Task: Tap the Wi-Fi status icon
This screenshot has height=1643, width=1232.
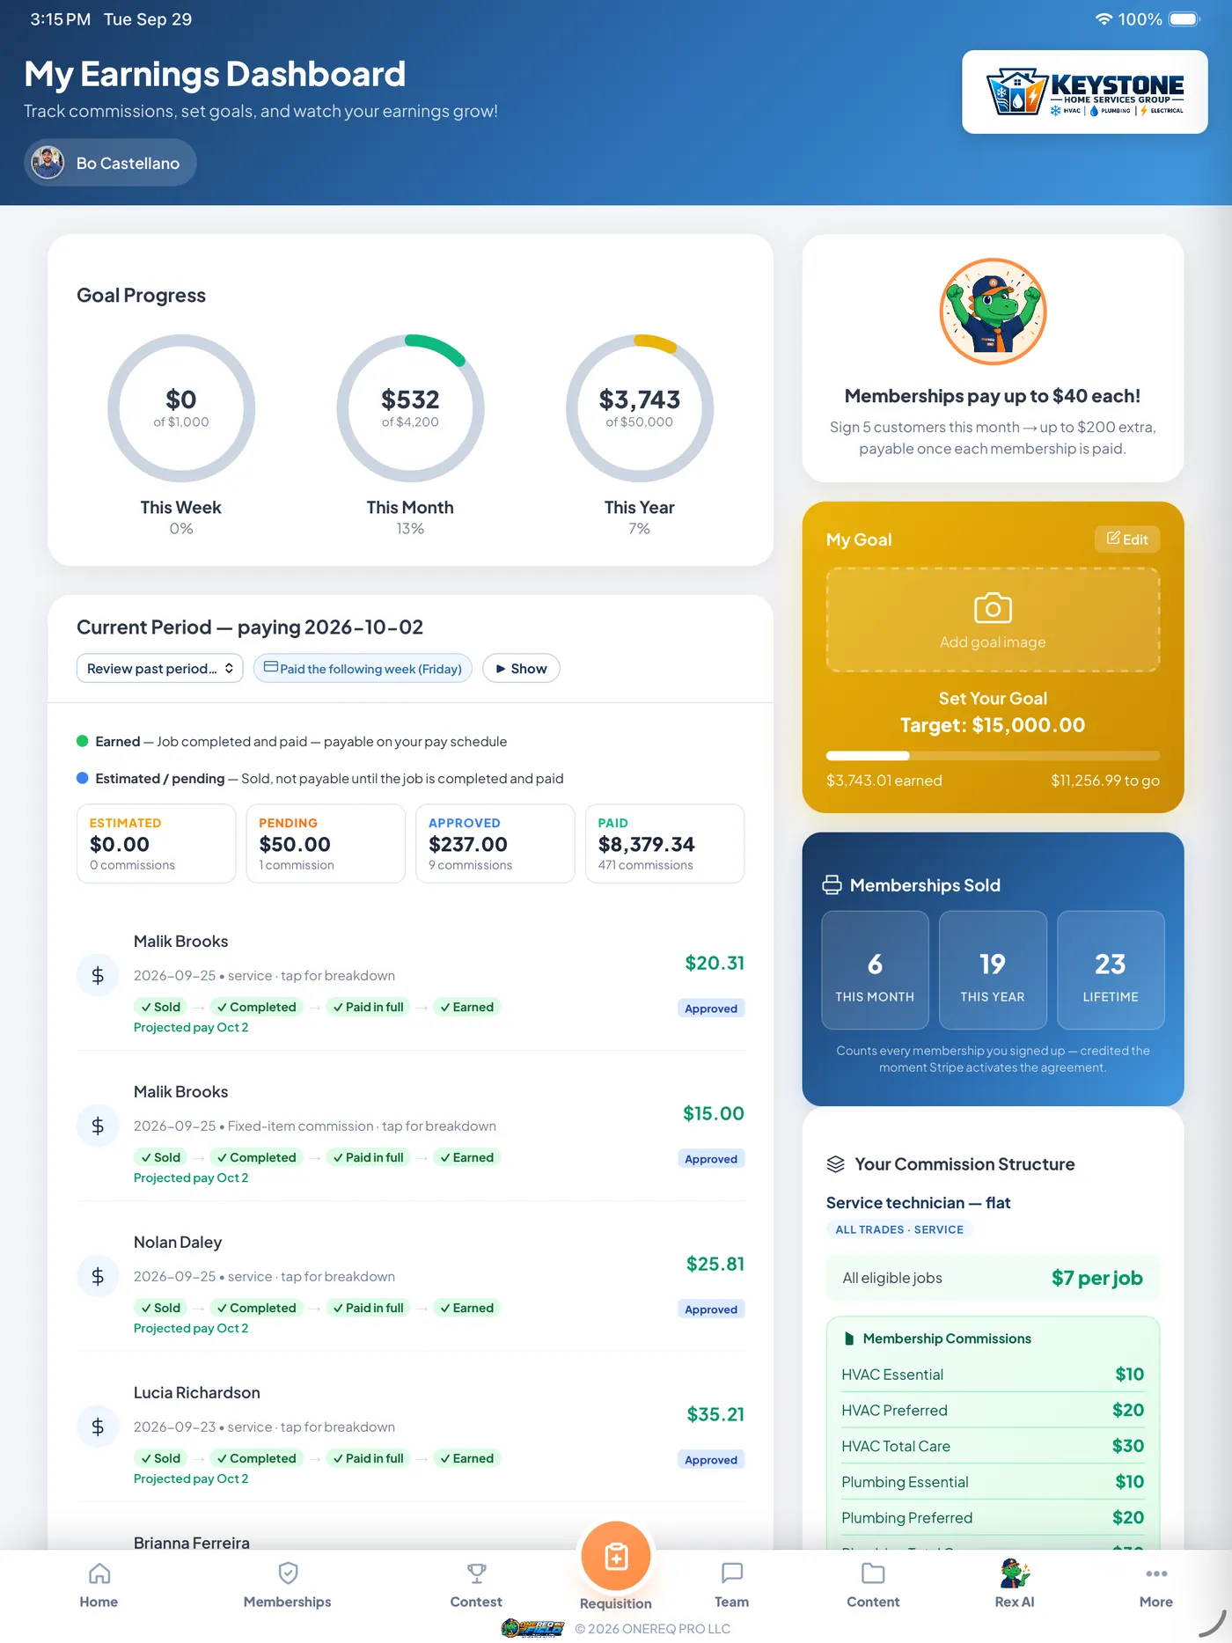Action: [x=1104, y=19]
